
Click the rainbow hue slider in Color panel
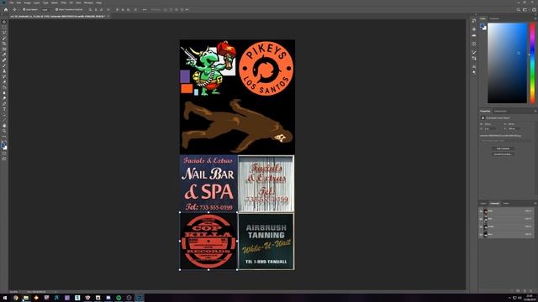point(532,63)
